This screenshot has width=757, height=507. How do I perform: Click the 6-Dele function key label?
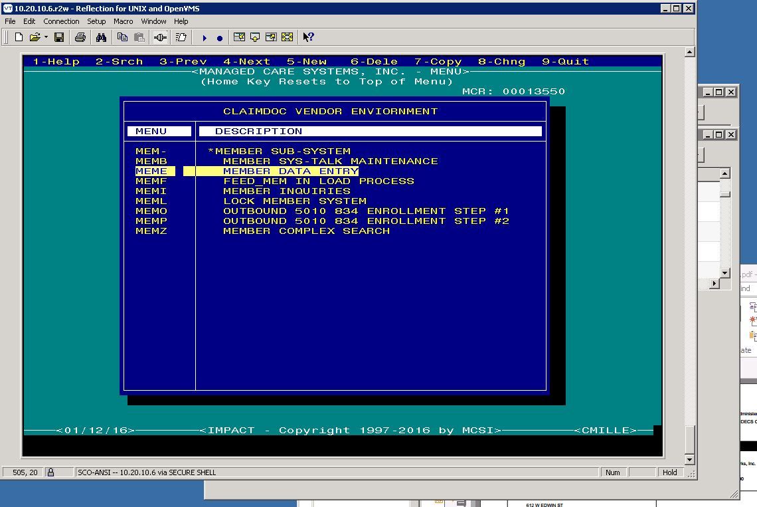pyautogui.click(x=374, y=61)
